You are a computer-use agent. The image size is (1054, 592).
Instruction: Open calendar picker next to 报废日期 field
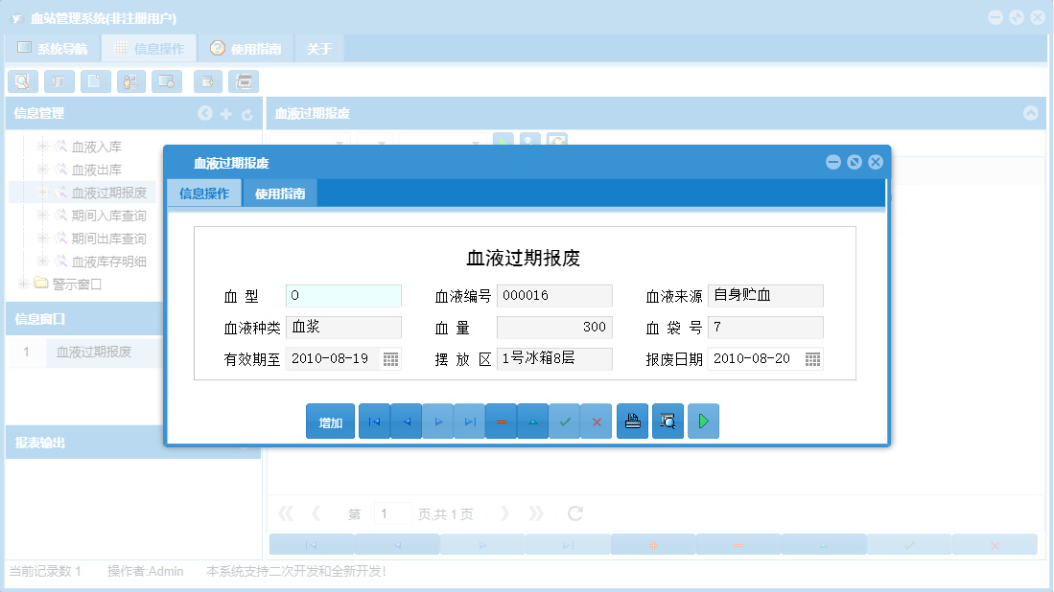click(x=812, y=358)
